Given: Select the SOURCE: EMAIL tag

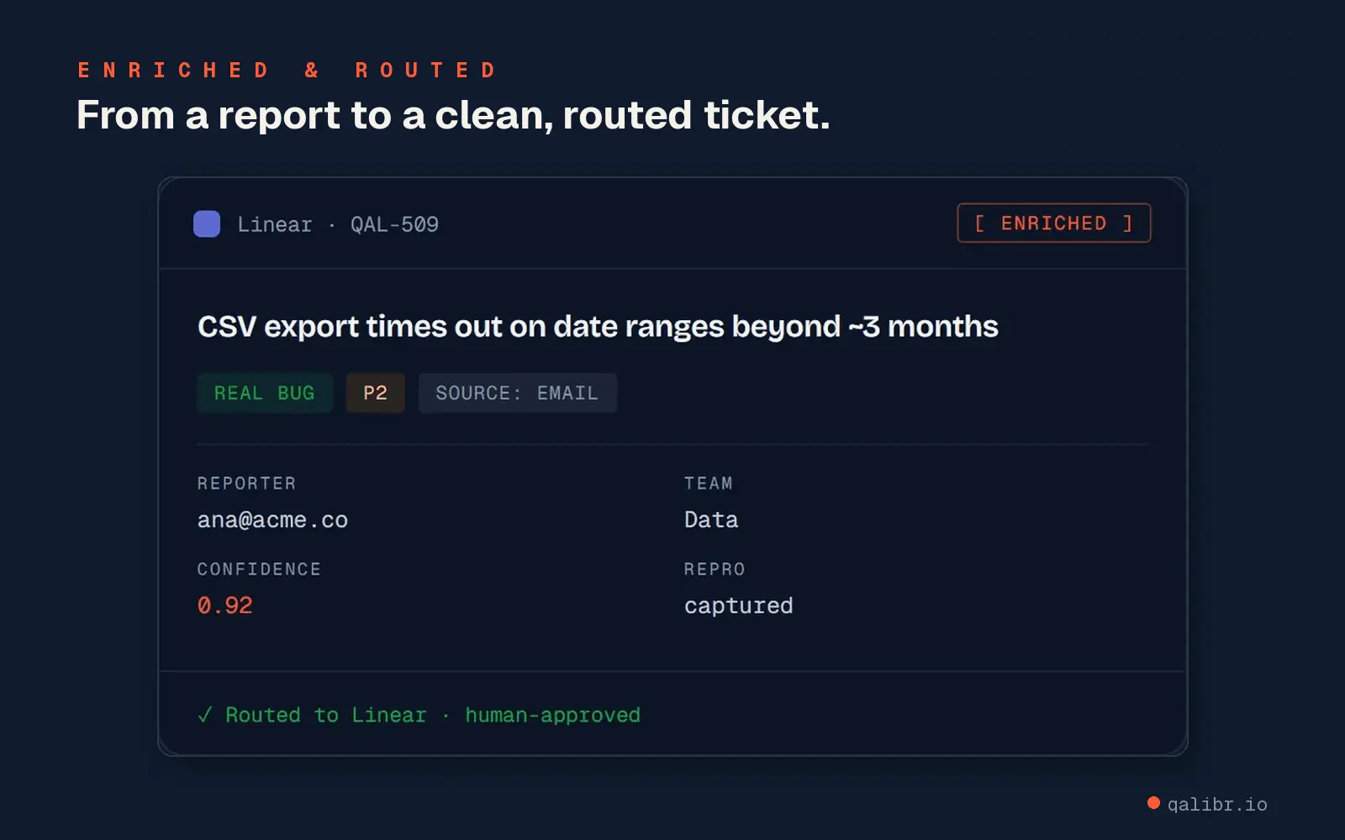Looking at the screenshot, I should coord(517,393).
